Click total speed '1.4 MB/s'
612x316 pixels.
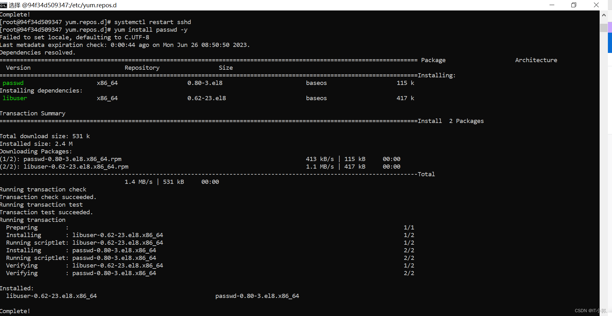(x=138, y=182)
